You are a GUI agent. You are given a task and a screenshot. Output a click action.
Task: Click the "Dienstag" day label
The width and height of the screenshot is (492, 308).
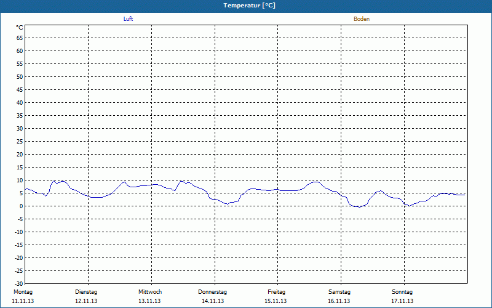pyautogui.click(x=86, y=292)
